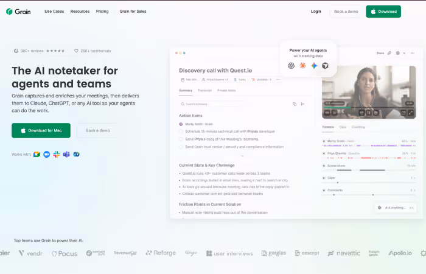
Task: Switch to the Coaching tab
Action: [x=358, y=127]
